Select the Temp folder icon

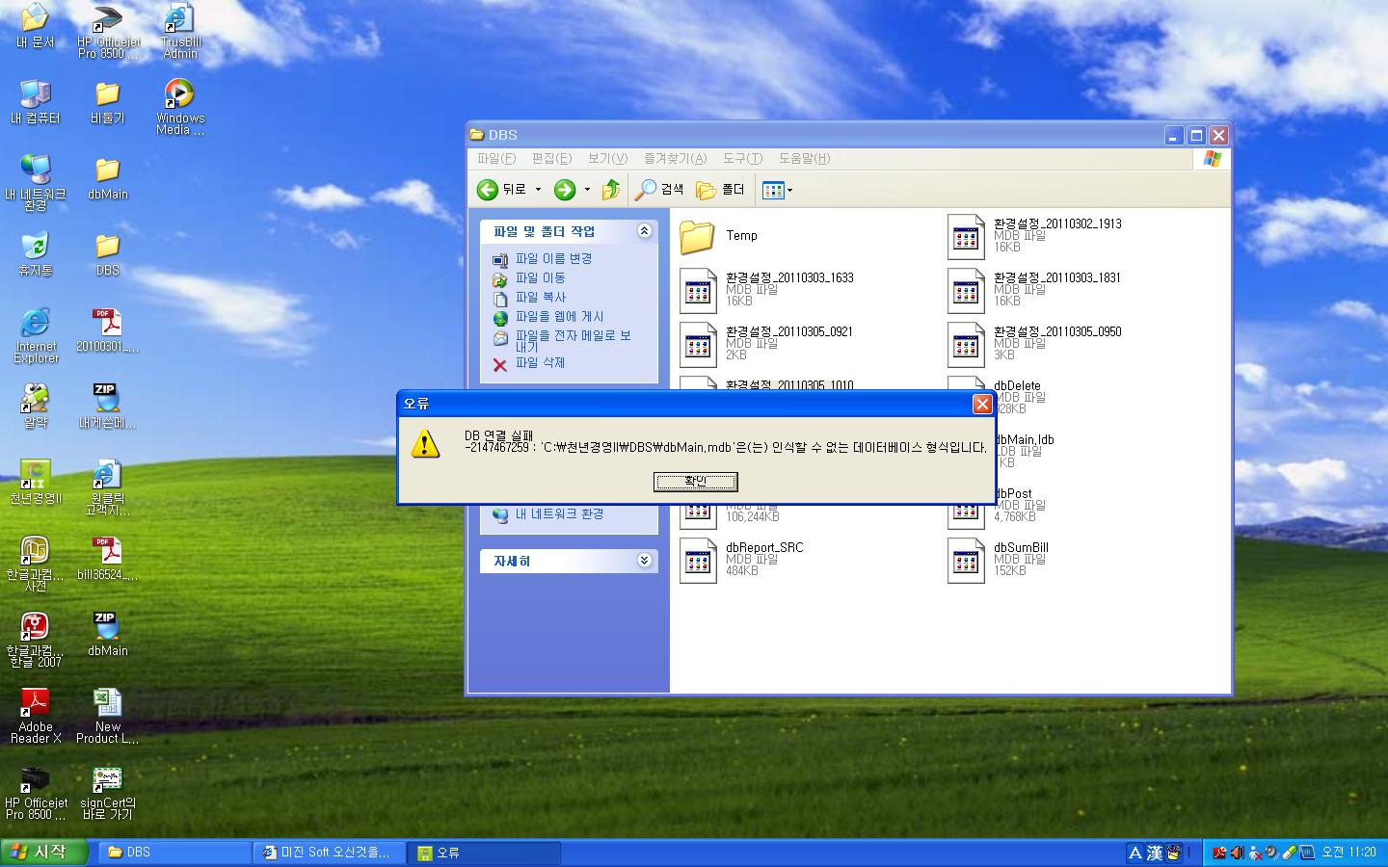point(697,236)
